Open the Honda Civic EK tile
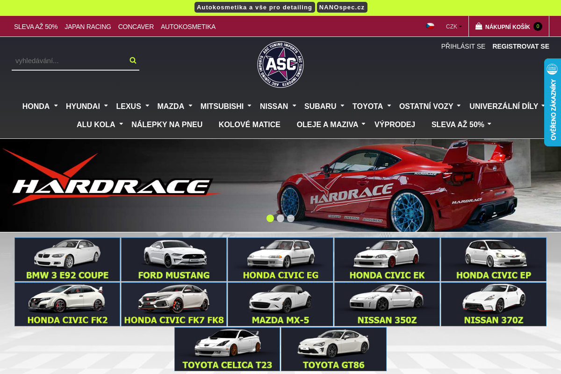This screenshot has height=374, width=561. 387,259
